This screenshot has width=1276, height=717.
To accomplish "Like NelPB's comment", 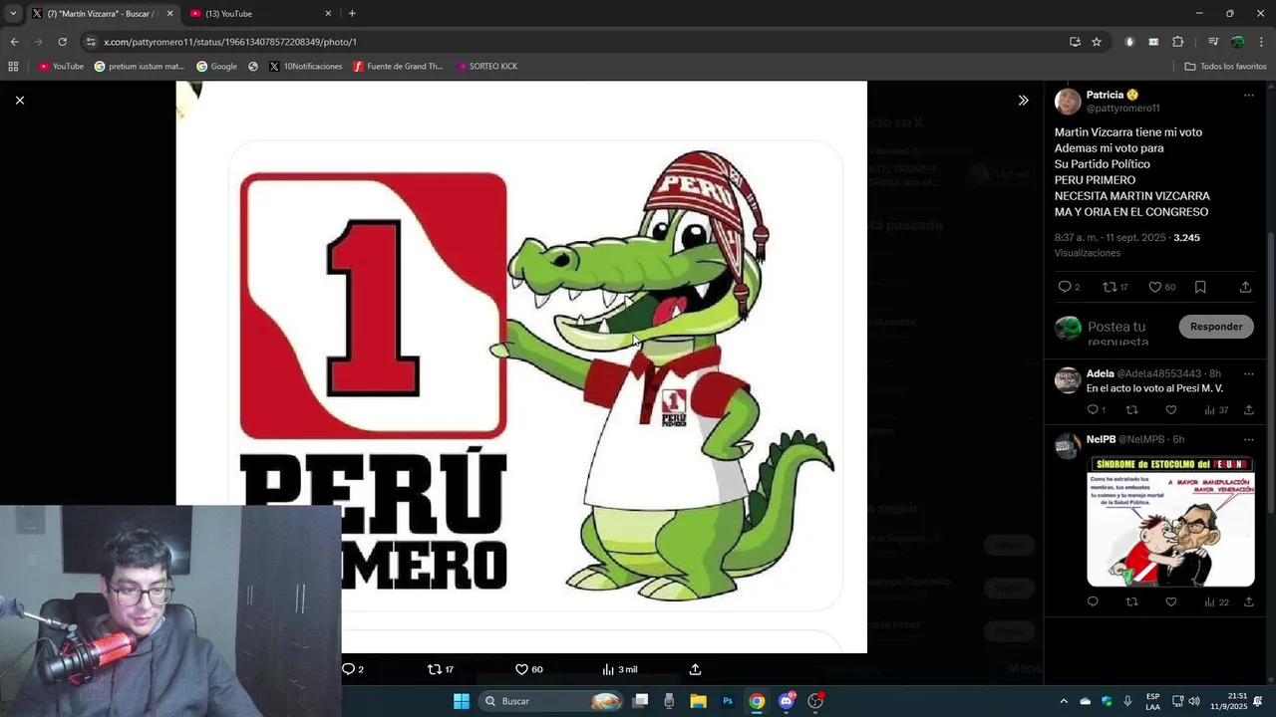I will (1171, 601).
